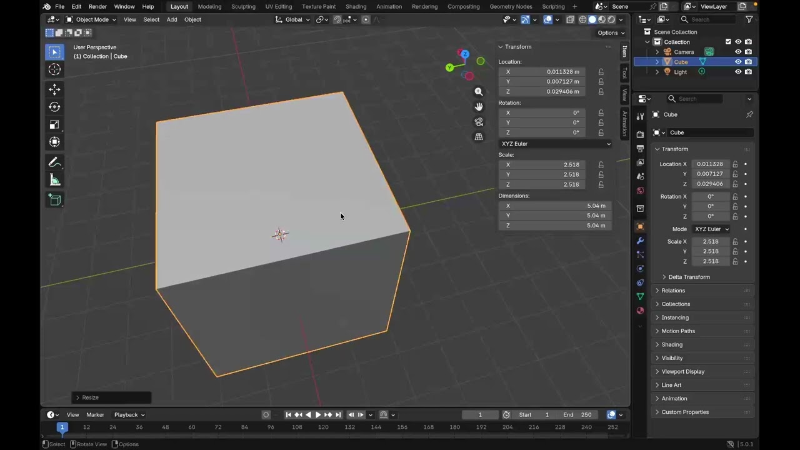800x450 pixels.
Task: Toggle Light visibility eye in outliner
Action: point(738,72)
